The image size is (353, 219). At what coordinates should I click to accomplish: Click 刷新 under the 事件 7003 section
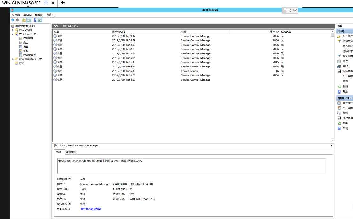pos(345,123)
